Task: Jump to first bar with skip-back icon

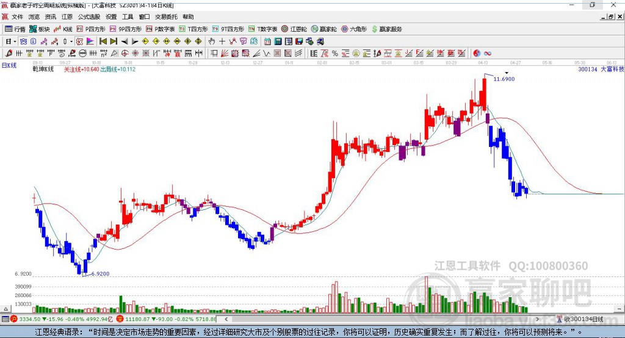Action: 103,41
